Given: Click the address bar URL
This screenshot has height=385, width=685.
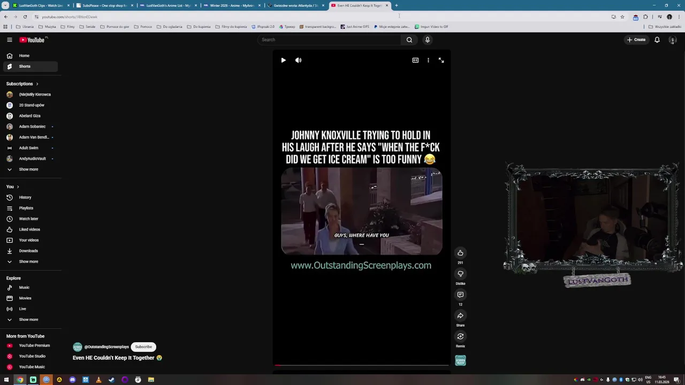Looking at the screenshot, I should pyautogui.click(x=70, y=17).
